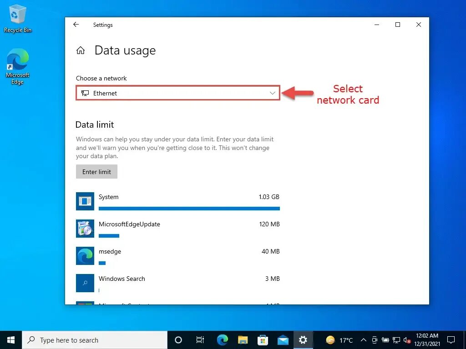Open Task View on the taskbar
Image resolution: width=466 pixels, height=349 pixels.
[x=200, y=340]
